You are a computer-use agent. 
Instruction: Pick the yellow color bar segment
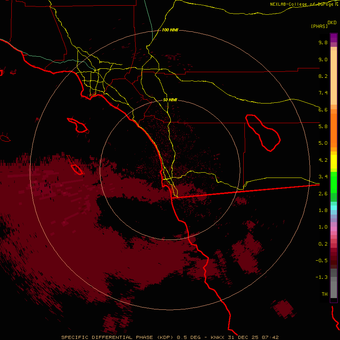coord(334,162)
